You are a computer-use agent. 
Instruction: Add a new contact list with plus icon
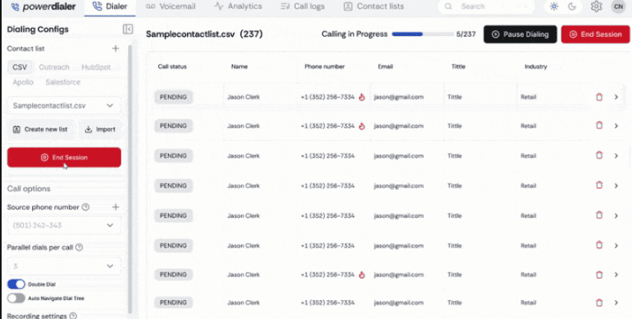(116, 48)
